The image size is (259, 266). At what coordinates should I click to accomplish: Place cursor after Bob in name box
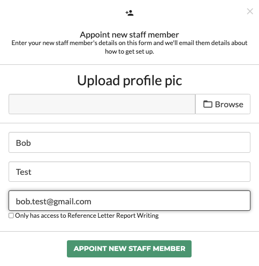[x=32, y=143]
